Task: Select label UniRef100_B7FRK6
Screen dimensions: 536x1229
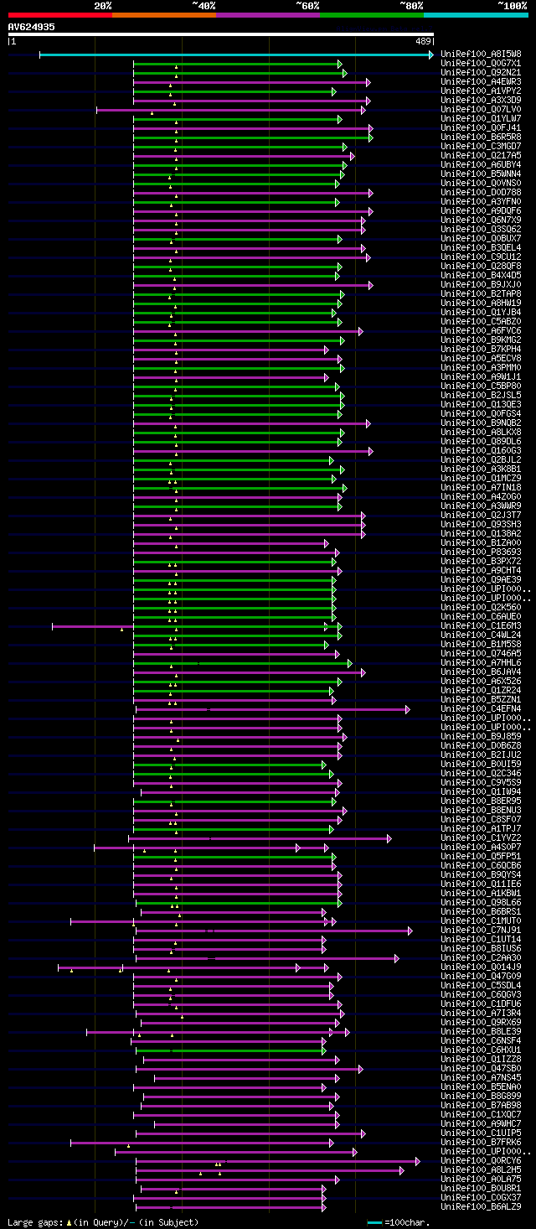Action: [481, 1143]
